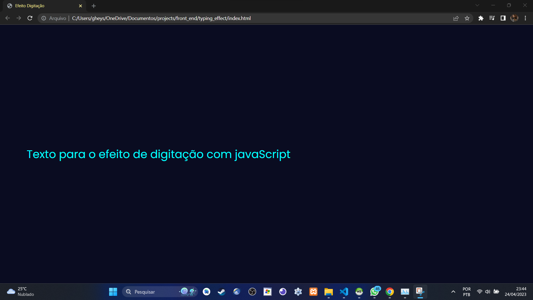Close the Efeito Digitação tab
The height and width of the screenshot is (300, 533).
[81, 6]
